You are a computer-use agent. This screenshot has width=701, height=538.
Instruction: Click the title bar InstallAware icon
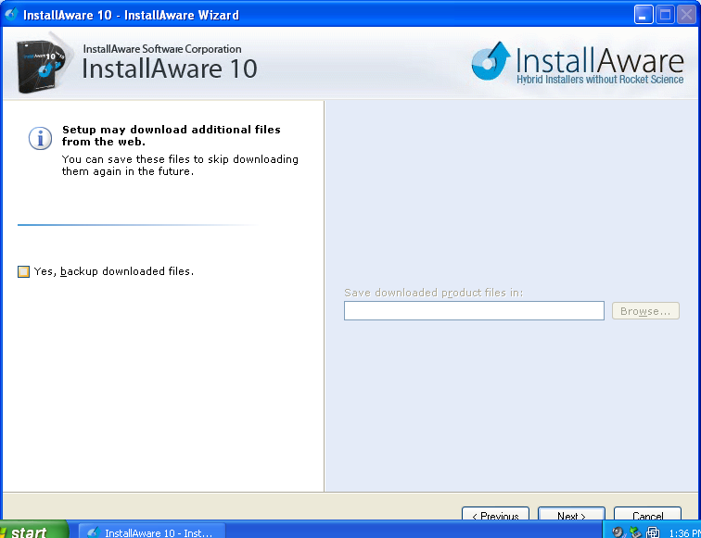(x=11, y=14)
